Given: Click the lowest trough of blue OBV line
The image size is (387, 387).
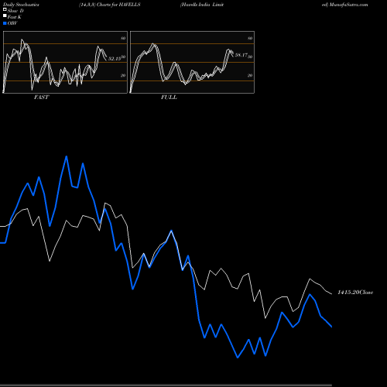Looking at the screenshot, I should pos(238,358).
